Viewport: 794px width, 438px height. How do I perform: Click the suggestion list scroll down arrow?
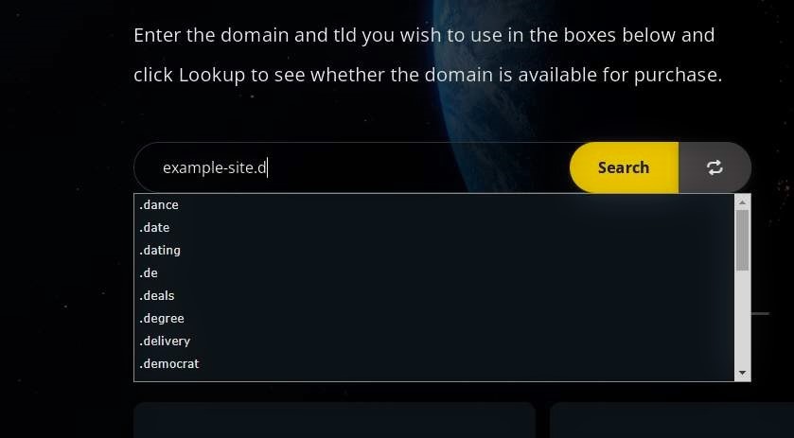click(x=742, y=373)
